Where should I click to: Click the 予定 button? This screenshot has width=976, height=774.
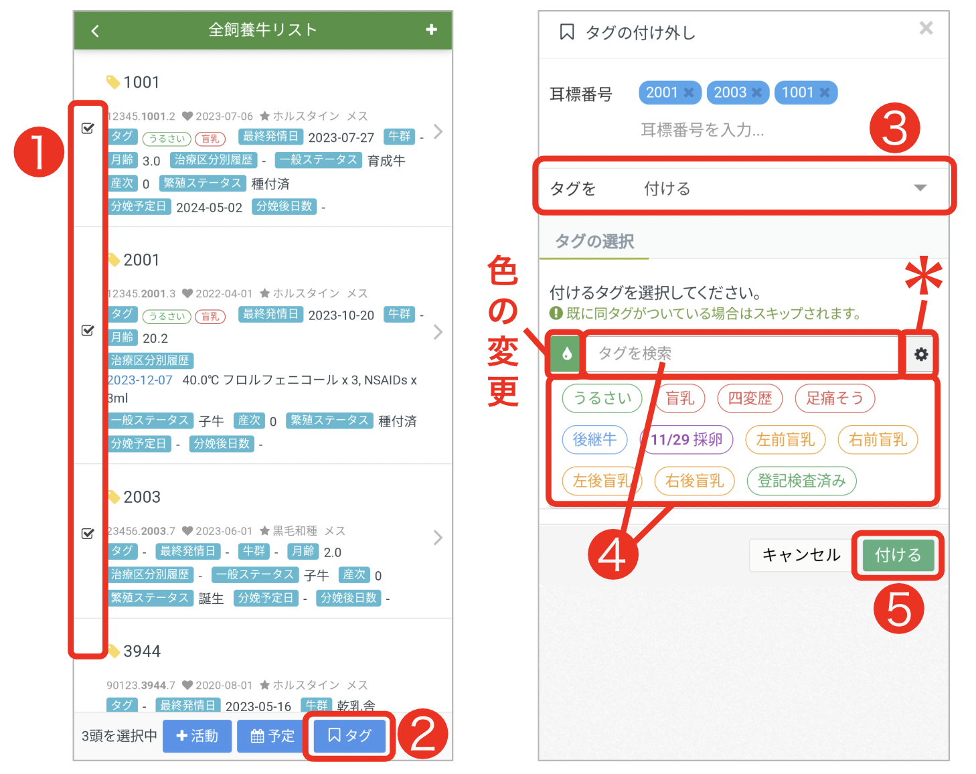click(272, 736)
